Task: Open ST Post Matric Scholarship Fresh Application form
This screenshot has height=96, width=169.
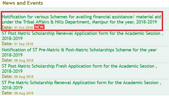Action: click(x=79, y=69)
